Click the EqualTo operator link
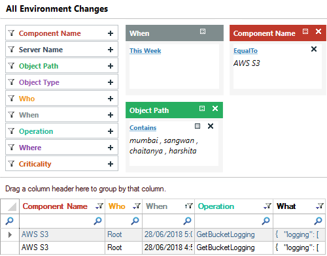327x256 pixels. tap(245, 51)
